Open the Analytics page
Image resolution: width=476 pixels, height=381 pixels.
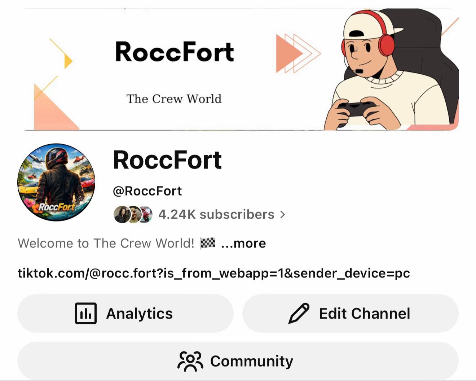pos(125,313)
